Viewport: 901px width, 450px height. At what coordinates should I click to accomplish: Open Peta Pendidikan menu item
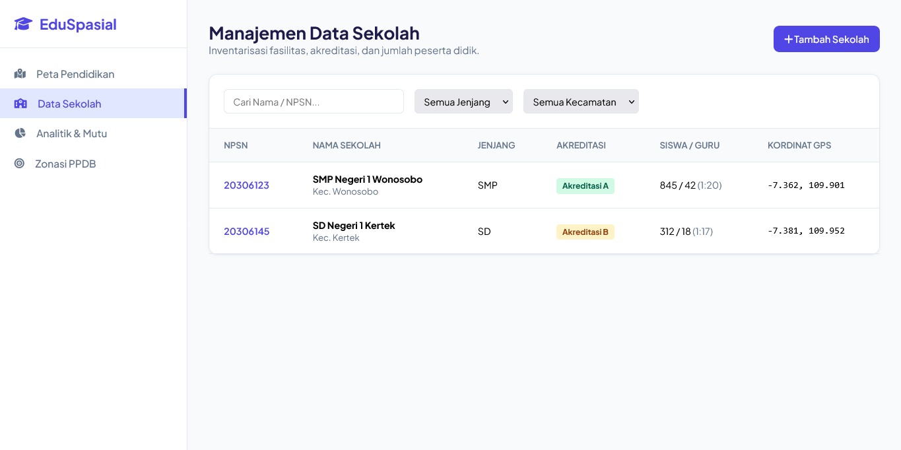pos(93,74)
